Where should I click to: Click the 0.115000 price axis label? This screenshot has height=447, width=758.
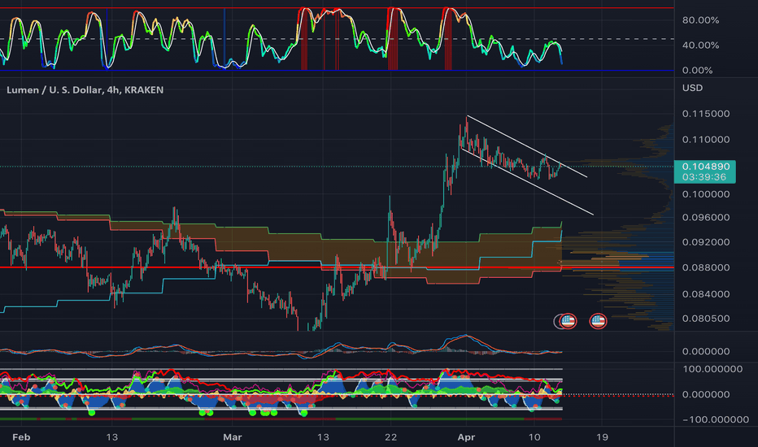[x=706, y=114]
